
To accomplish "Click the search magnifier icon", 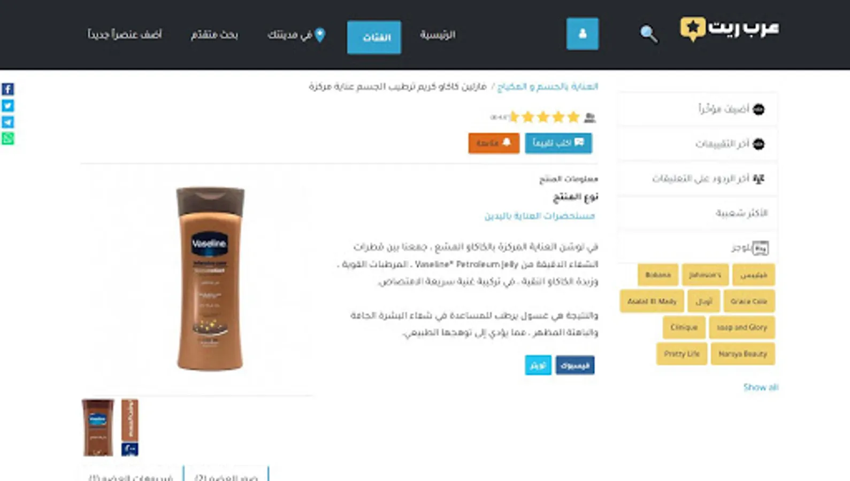I will pos(648,34).
